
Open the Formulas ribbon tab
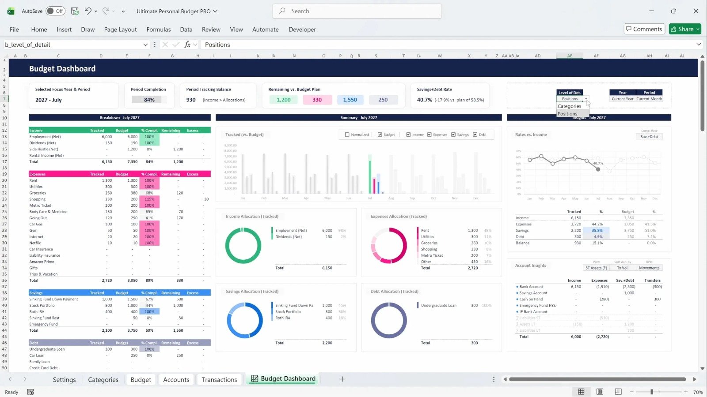[158, 30]
